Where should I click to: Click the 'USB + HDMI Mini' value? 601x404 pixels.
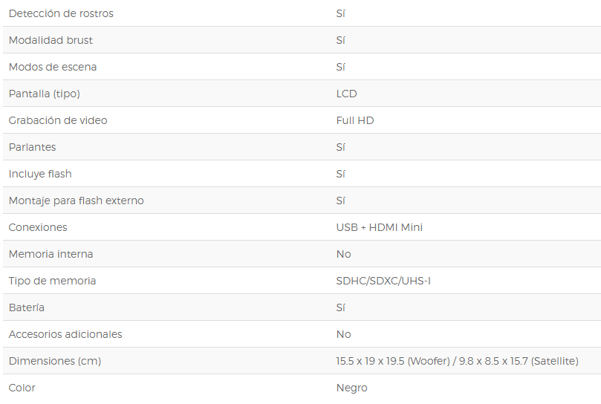click(380, 227)
